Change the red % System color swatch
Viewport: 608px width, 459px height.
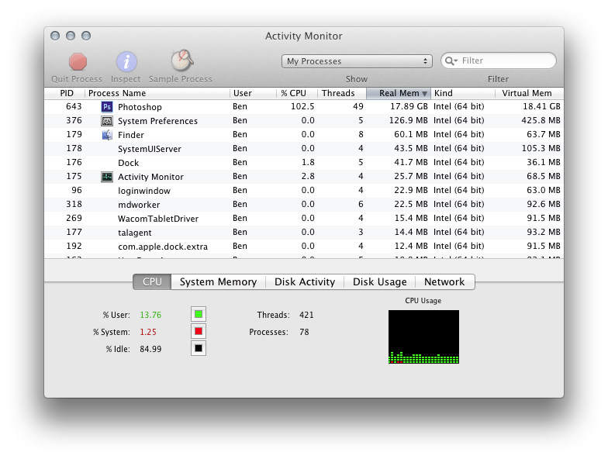tap(199, 331)
